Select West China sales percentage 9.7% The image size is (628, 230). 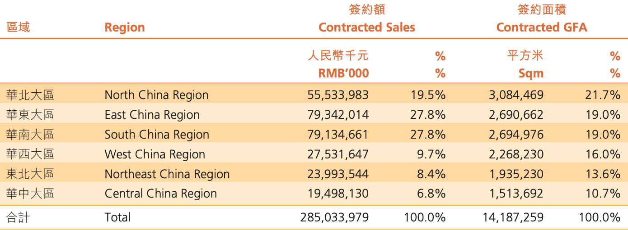pyautogui.click(x=431, y=154)
